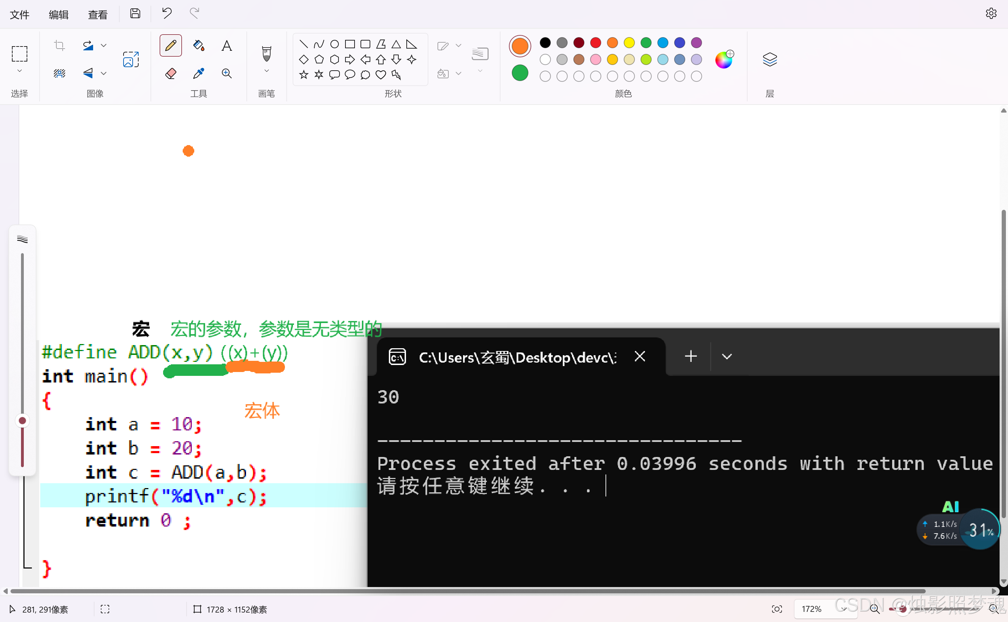The height and width of the screenshot is (622, 1008).
Task: Select the primary orange color 1
Action: pyautogui.click(x=520, y=46)
